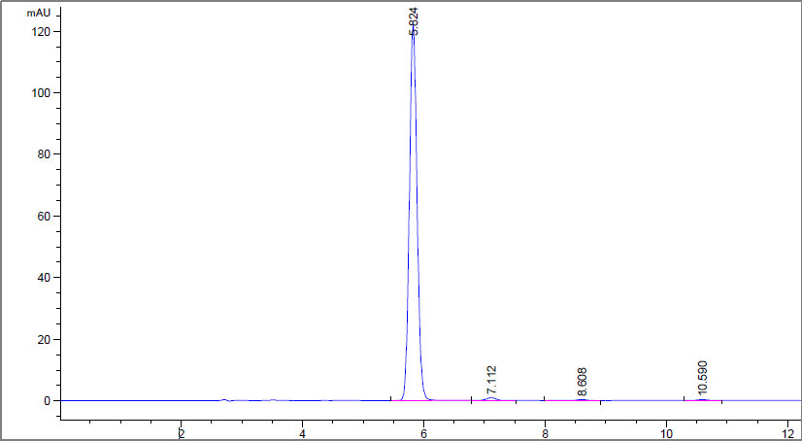Click the integration start tick before main peak

390,398
